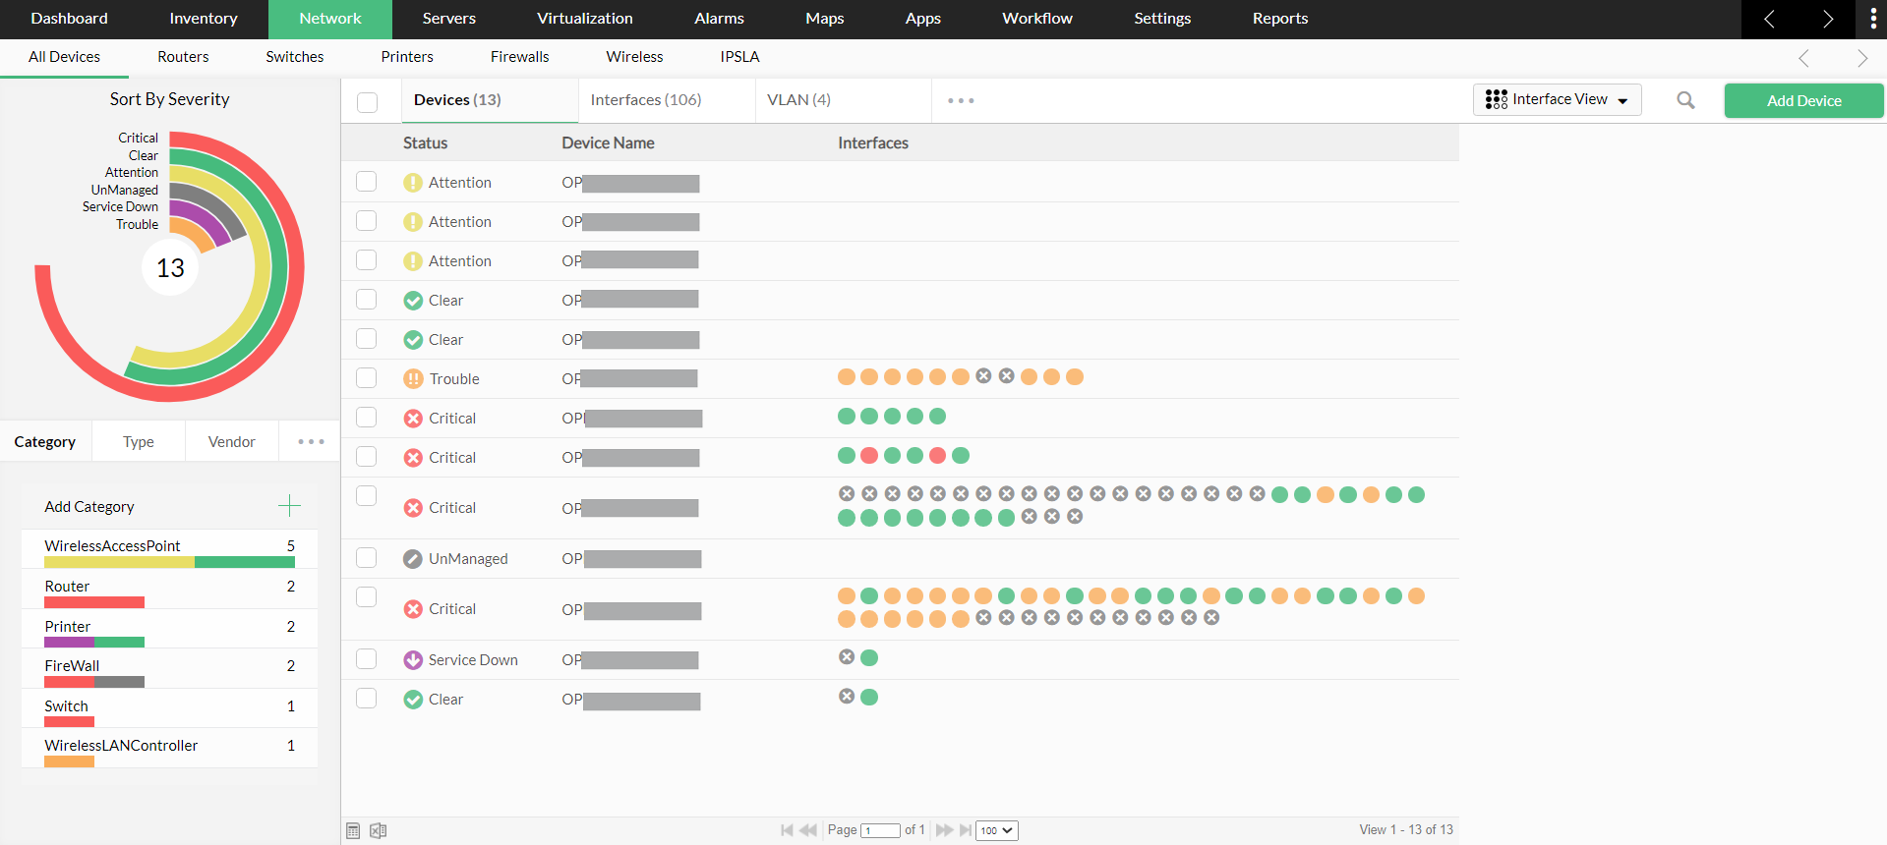
Task: Expand more options next to Vendor tab
Action: pos(311,442)
